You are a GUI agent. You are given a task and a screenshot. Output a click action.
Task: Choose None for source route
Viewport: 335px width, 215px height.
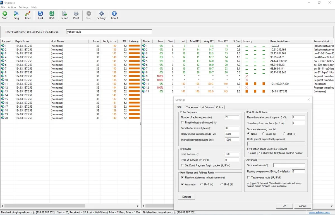click(248, 134)
